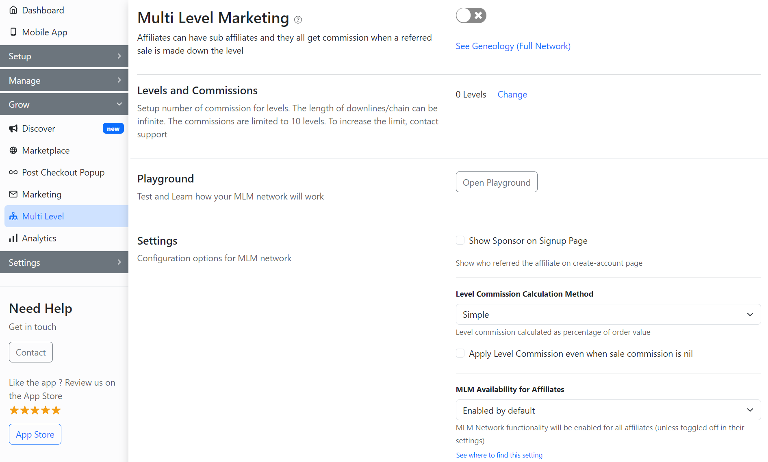Click the help icon beside Multi Level Marketing
This screenshot has width=768, height=462.
pyautogui.click(x=298, y=20)
